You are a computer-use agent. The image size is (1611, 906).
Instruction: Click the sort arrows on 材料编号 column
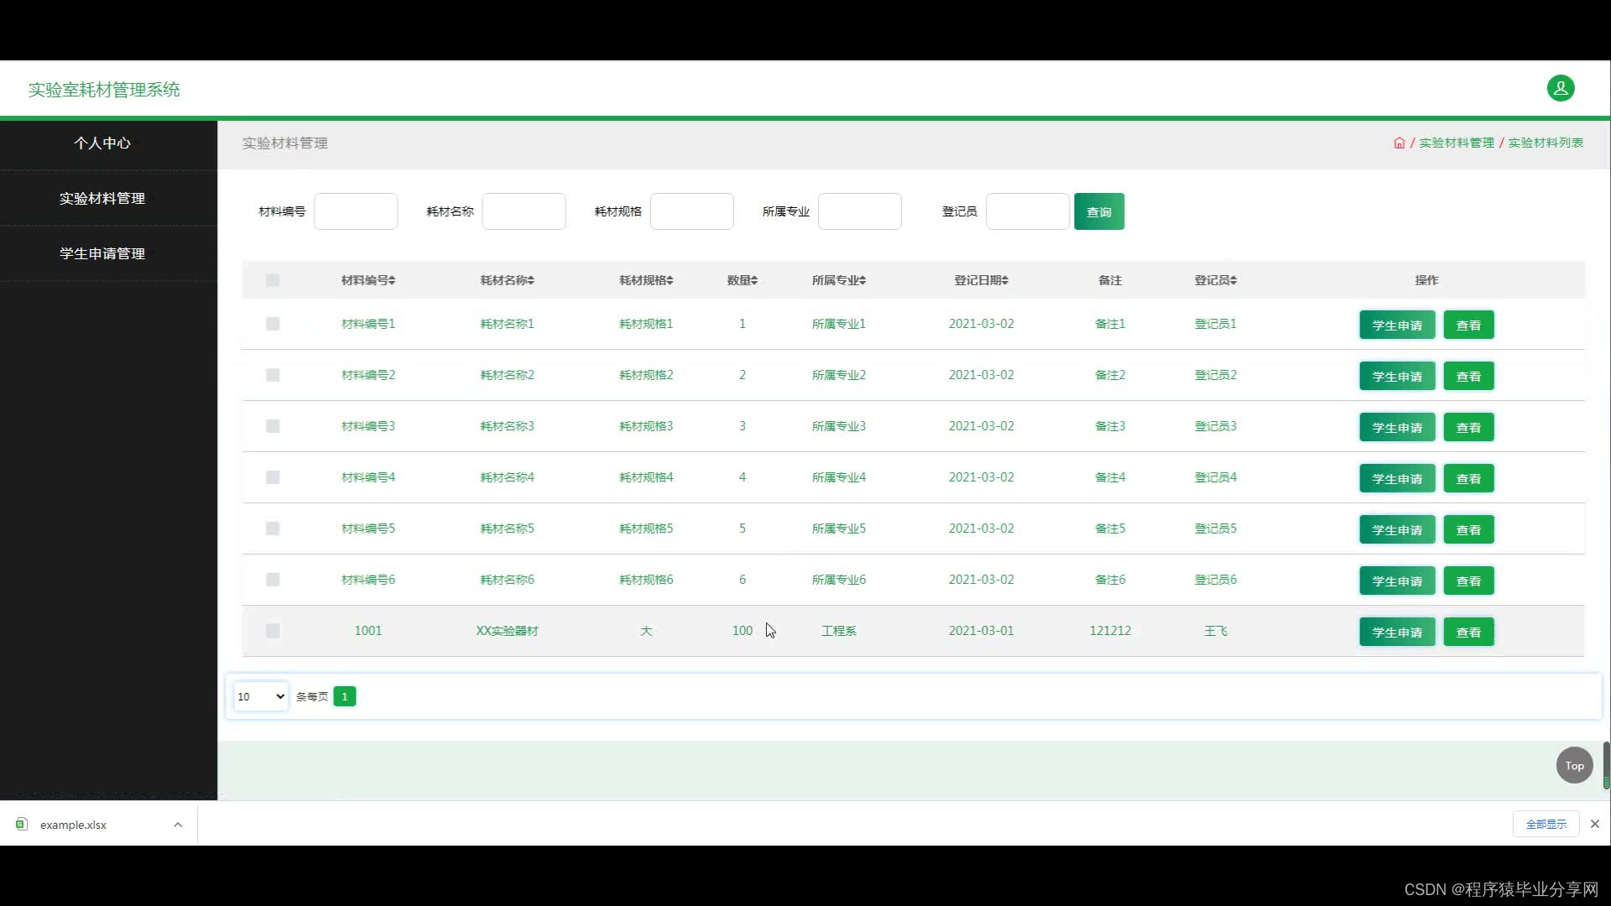click(392, 280)
